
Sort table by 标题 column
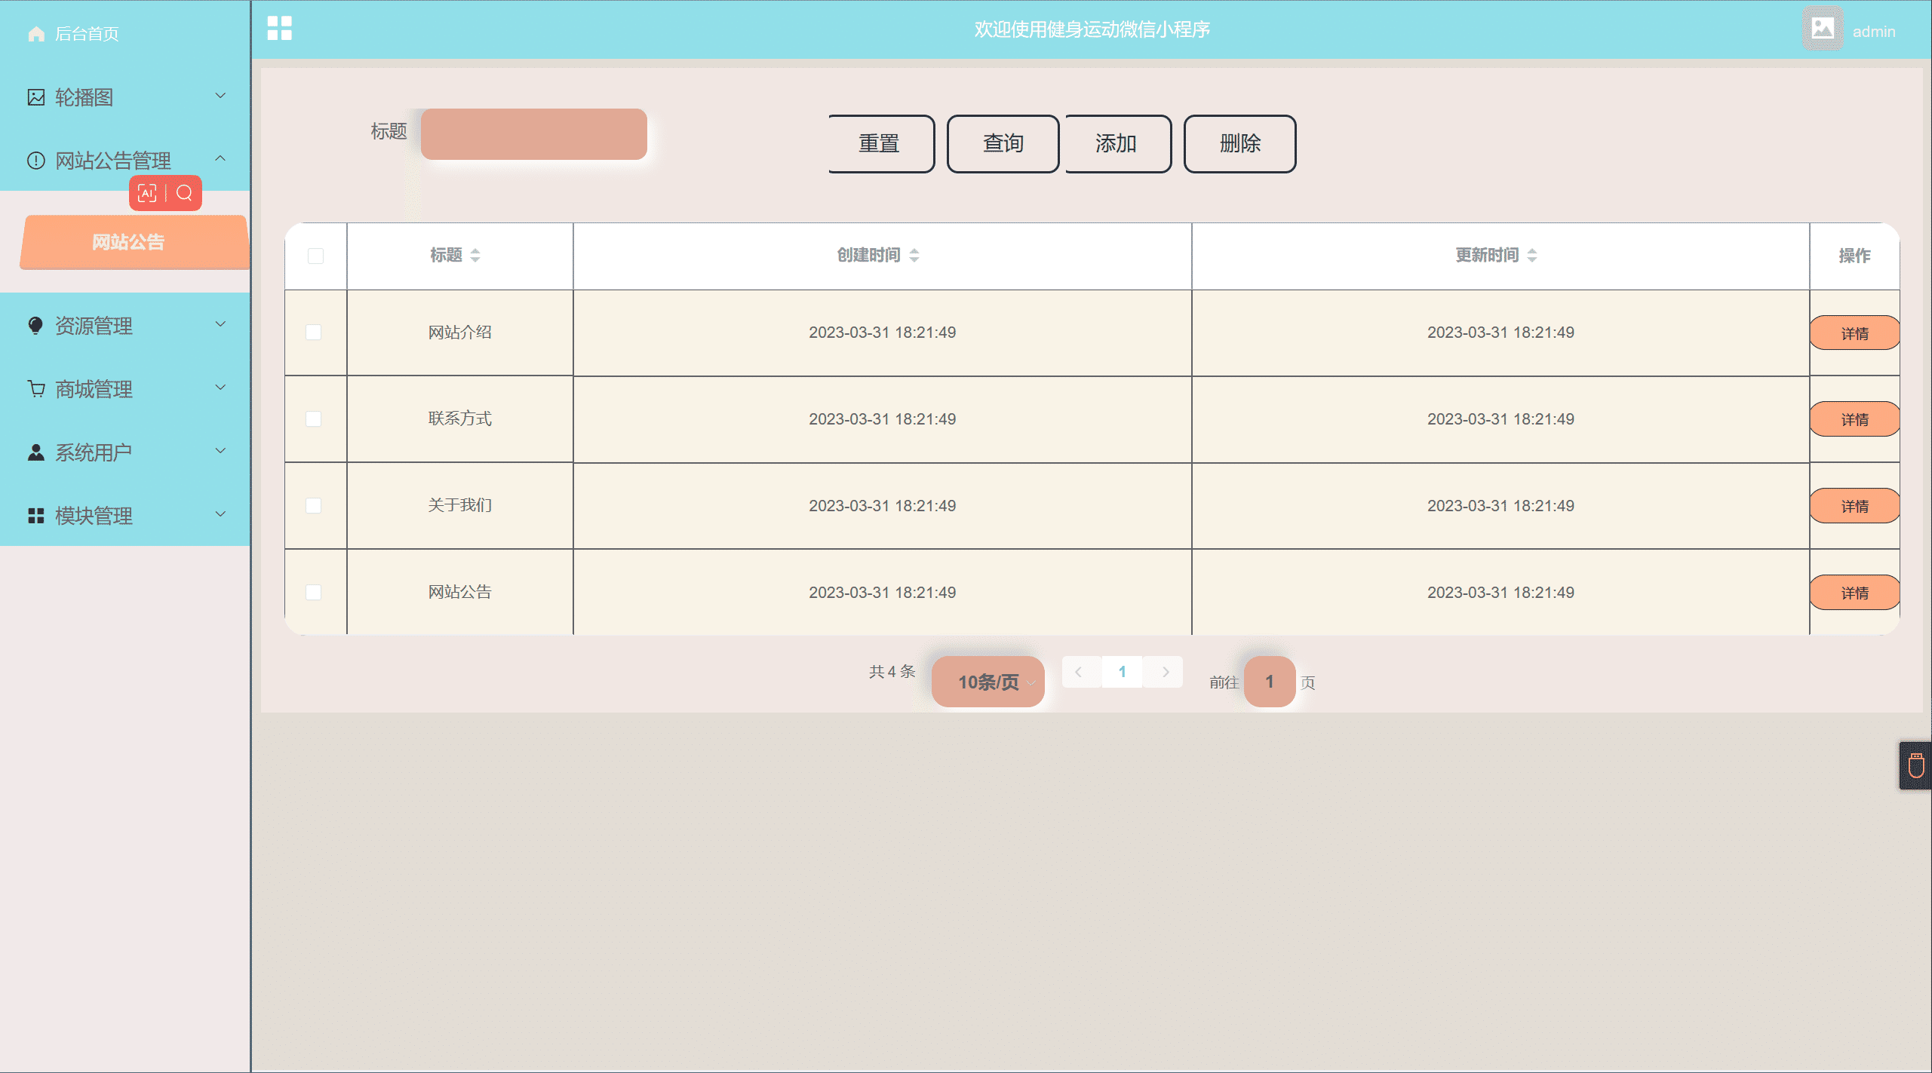[x=475, y=256]
